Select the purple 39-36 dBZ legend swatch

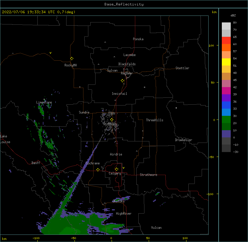pyautogui.click(x=226, y=98)
